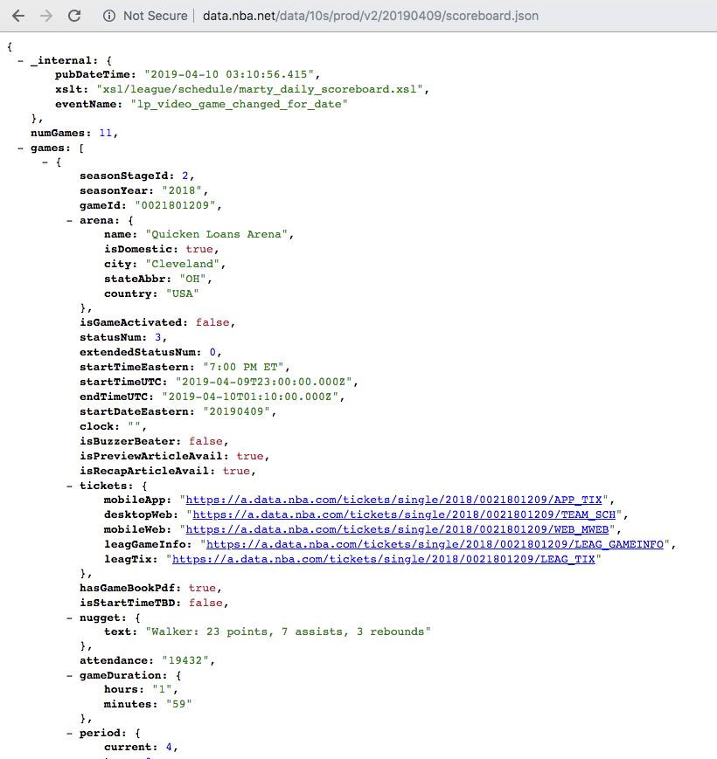Collapse the _internal object
Image resolution: width=717 pixels, height=759 pixels.
21,59
